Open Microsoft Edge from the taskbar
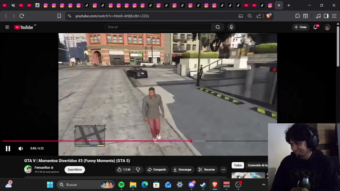The width and height of the screenshot is (340, 191). coord(145,185)
